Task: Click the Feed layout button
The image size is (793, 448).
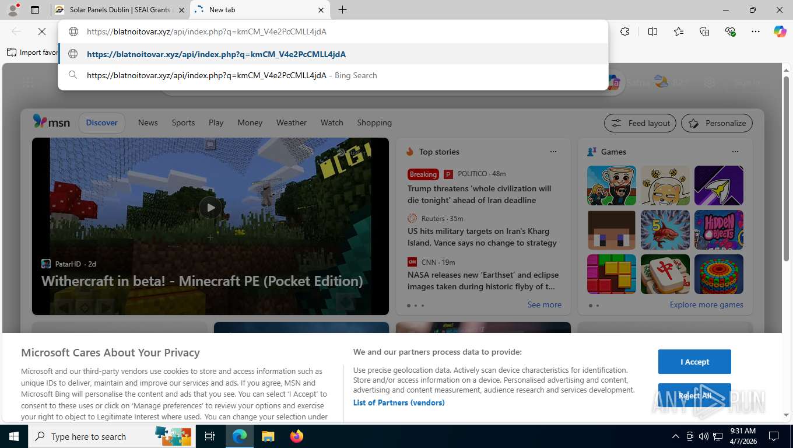Action: tap(640, 123)
